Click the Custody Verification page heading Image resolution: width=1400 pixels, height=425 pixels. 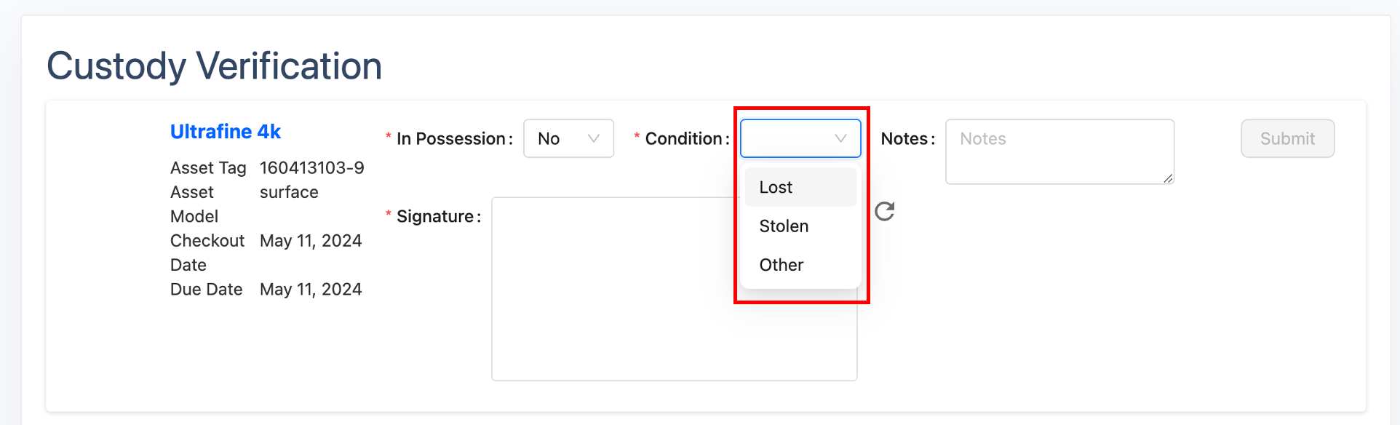click(215, 66)
